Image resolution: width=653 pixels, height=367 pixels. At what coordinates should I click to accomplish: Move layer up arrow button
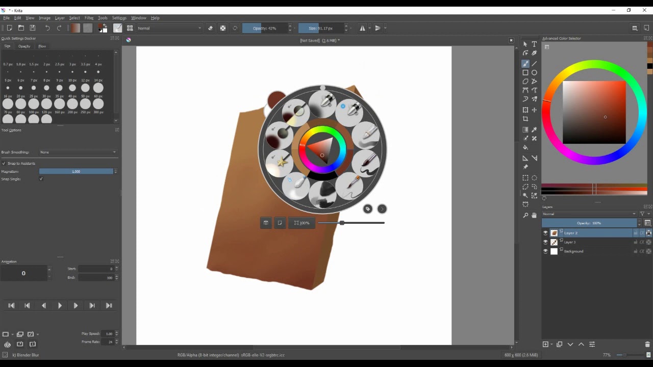click(x=581, y=345)
